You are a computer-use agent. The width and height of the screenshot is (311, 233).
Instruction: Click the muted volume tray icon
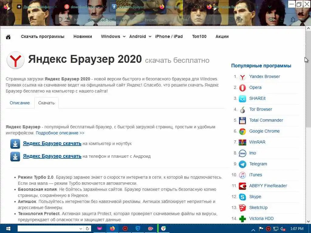(x=283, y=229)
